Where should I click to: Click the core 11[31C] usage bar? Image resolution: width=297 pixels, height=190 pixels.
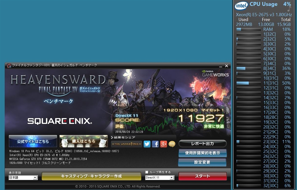point(249,83)
